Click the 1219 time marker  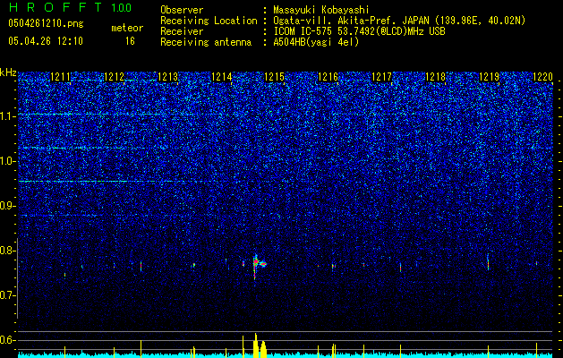(x=489, y=77)
